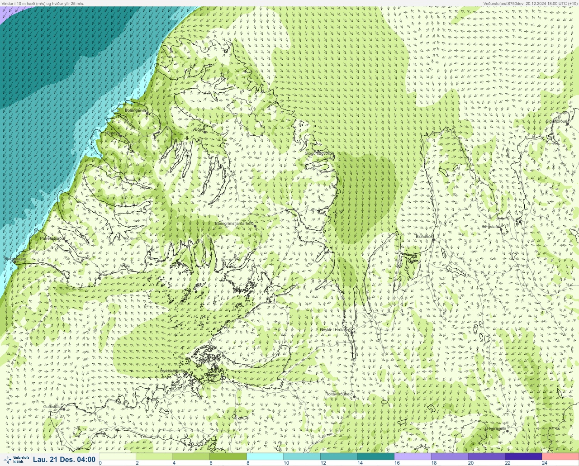Click the Steingrímsfjarðarheiði station dot

click(x=255, y=226)
